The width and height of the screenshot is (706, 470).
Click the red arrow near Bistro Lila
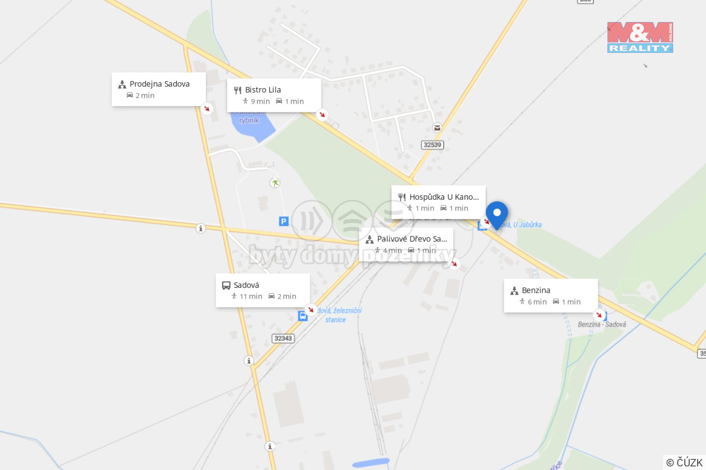pos(322,115)
